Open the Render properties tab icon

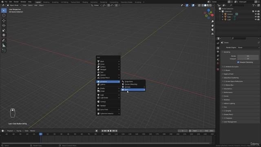tap(218, 48)
